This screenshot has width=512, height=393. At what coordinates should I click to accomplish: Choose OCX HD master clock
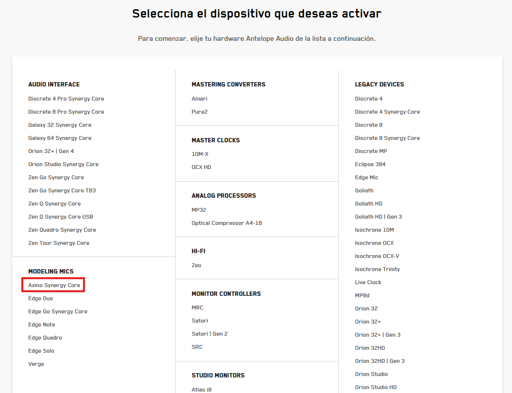point(201,167)
